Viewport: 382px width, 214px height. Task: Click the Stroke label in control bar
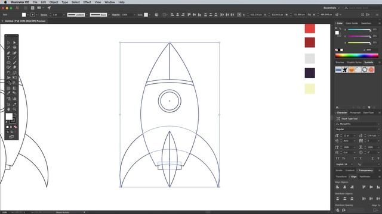pyautogui.click(x=44, y=15)
